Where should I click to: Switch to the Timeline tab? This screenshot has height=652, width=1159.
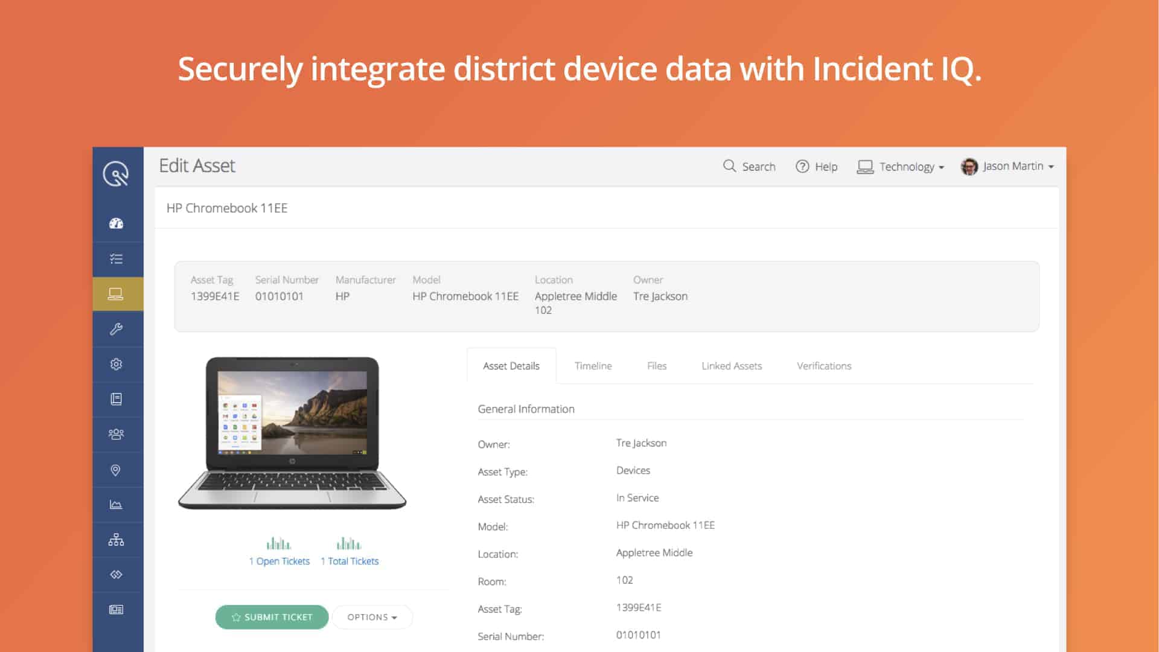click(x=593, y=366)
